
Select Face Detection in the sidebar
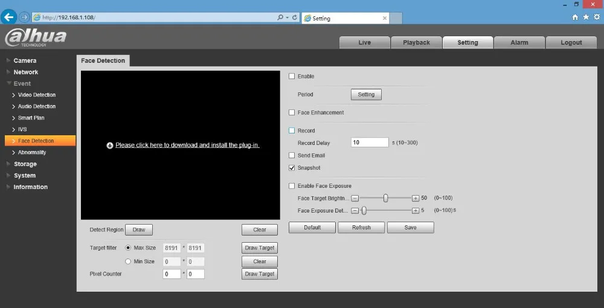[x=40, y=141]
